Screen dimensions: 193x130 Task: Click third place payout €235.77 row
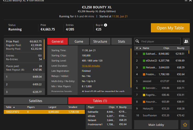point(24,92)
